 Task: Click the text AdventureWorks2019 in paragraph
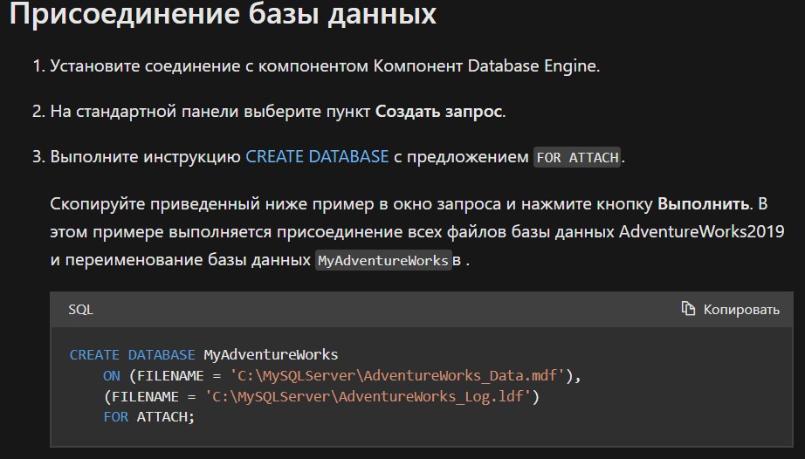click(x=701, y=231)
